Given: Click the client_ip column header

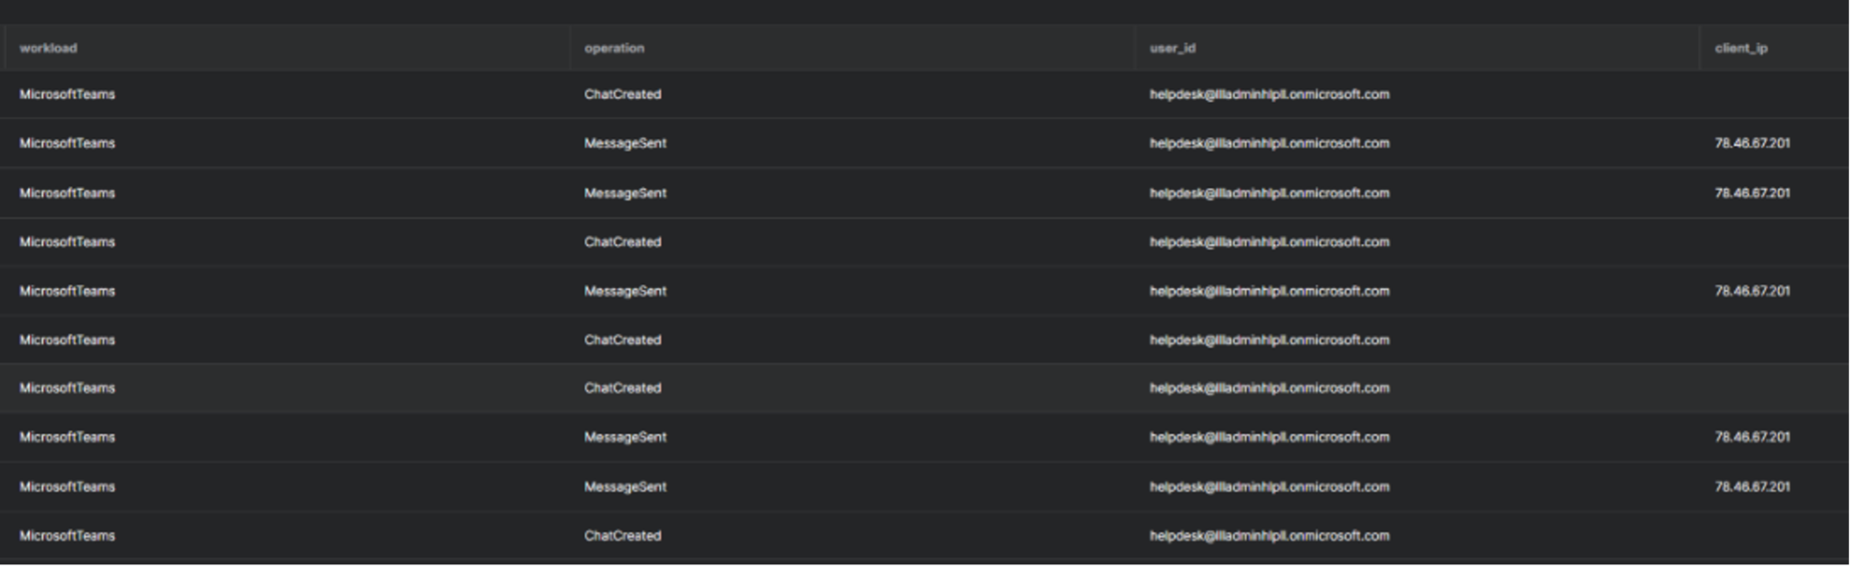Looking at the screenshot, I should [x=1741, y=48].
